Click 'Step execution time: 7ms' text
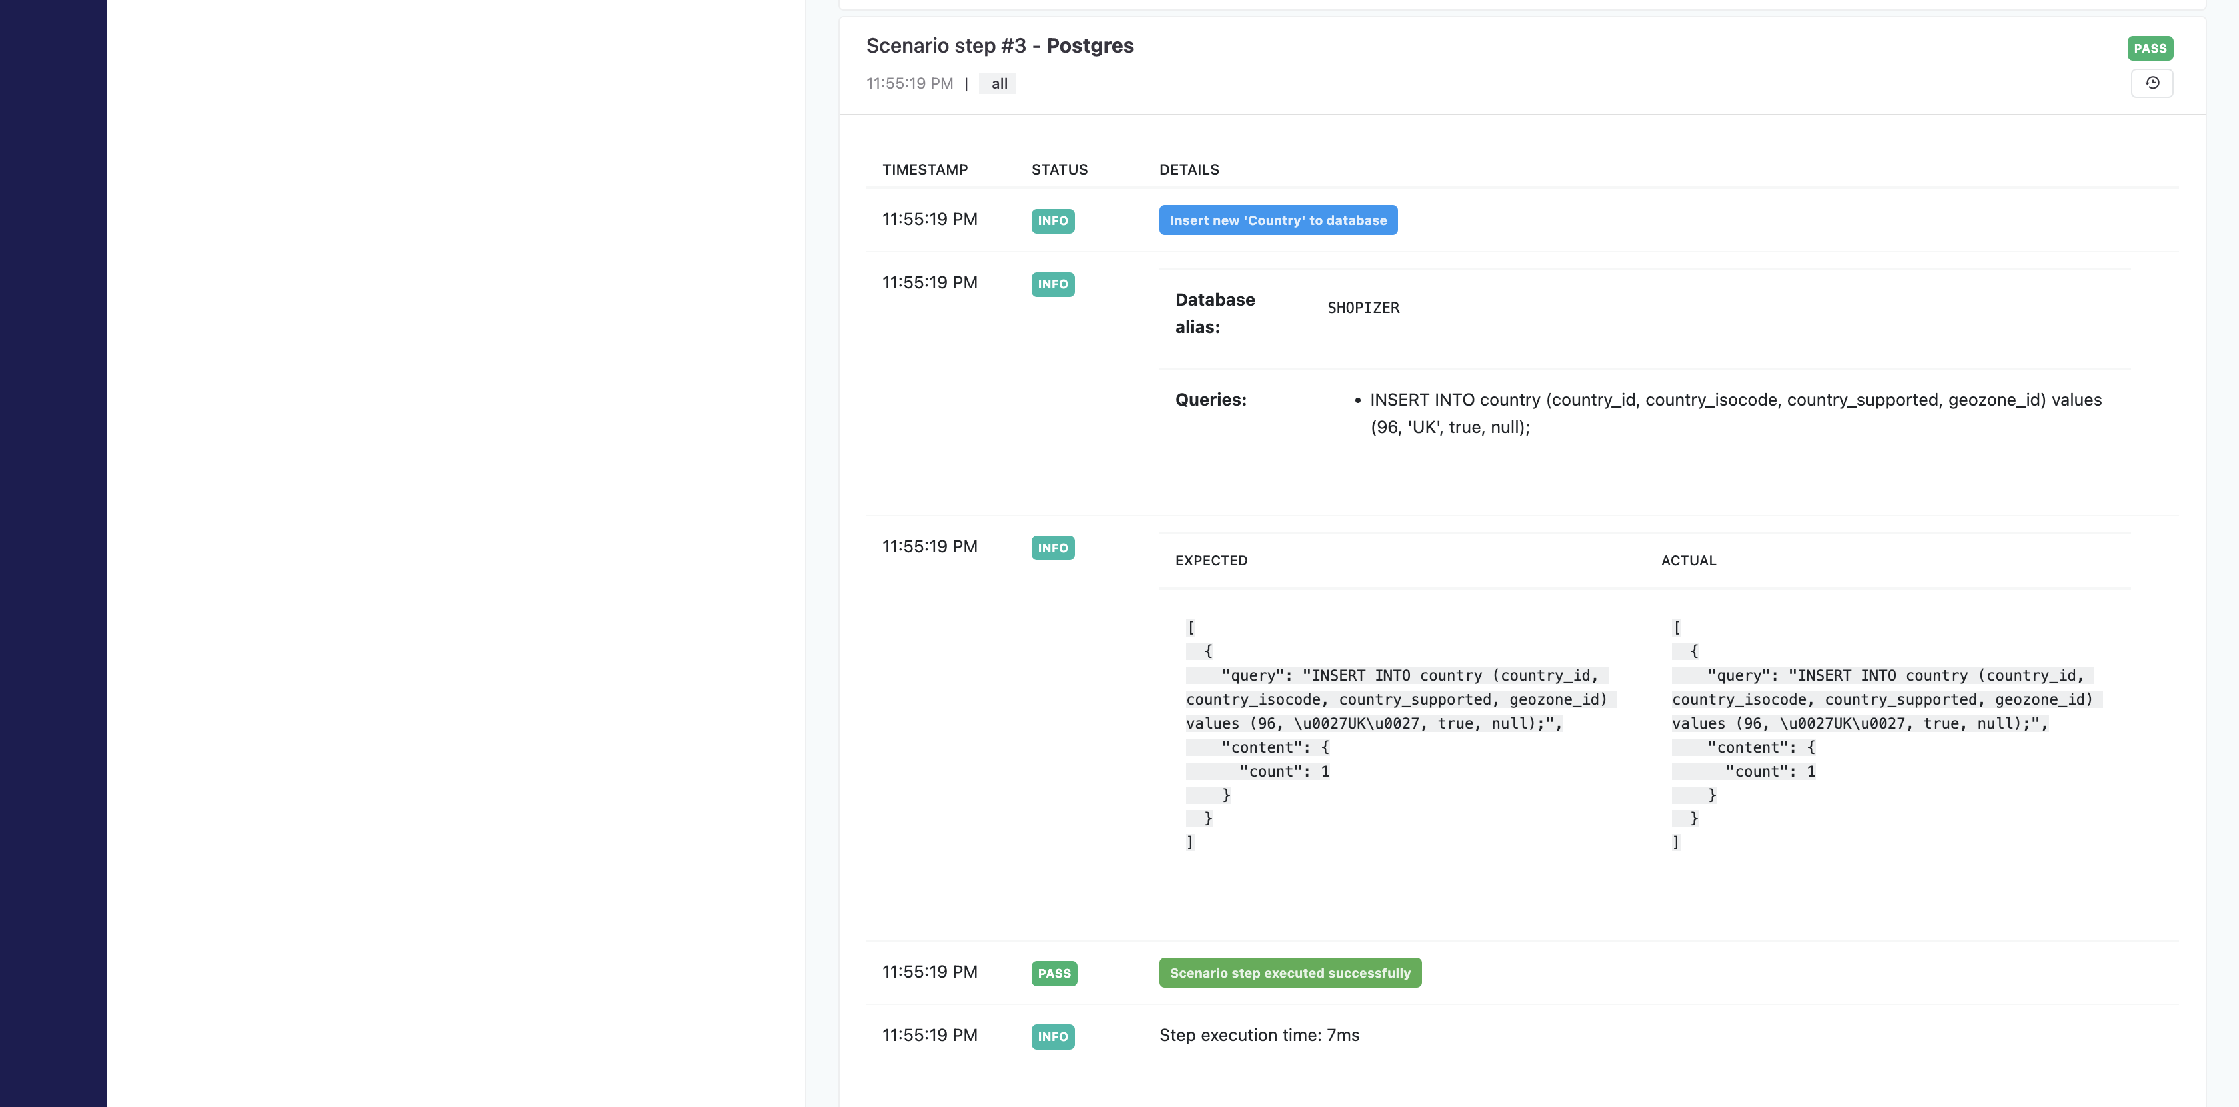Image resolution: width=2239 pixels, height=1107 pixels. [x=1259, y=1036]
